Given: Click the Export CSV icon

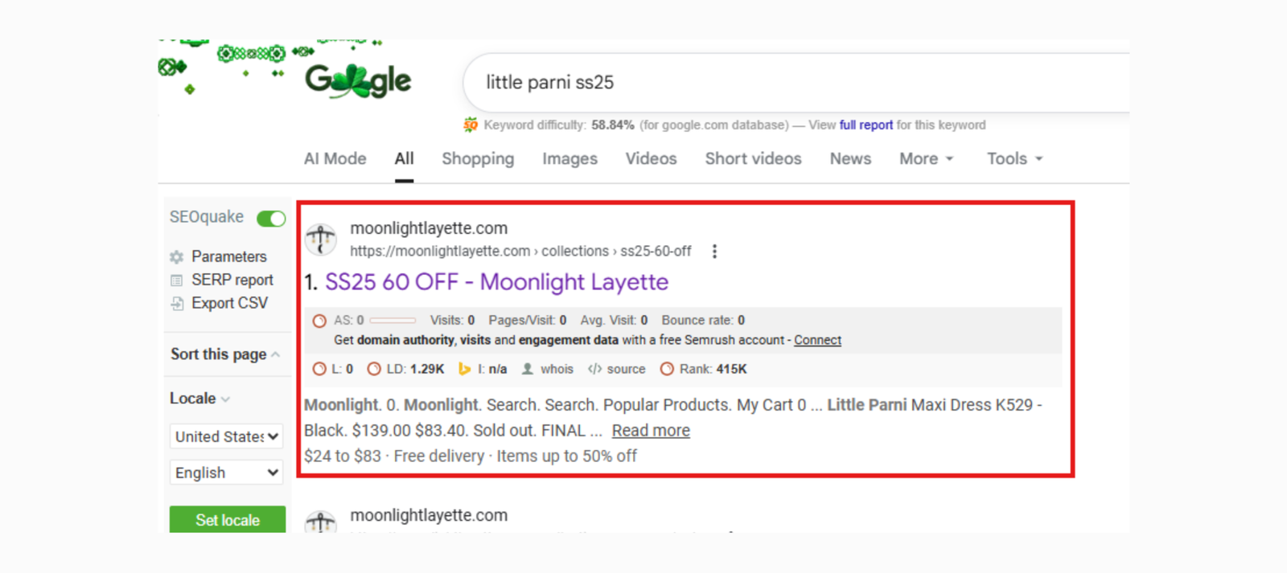Looking at the screenshot, I should [177, 304].
